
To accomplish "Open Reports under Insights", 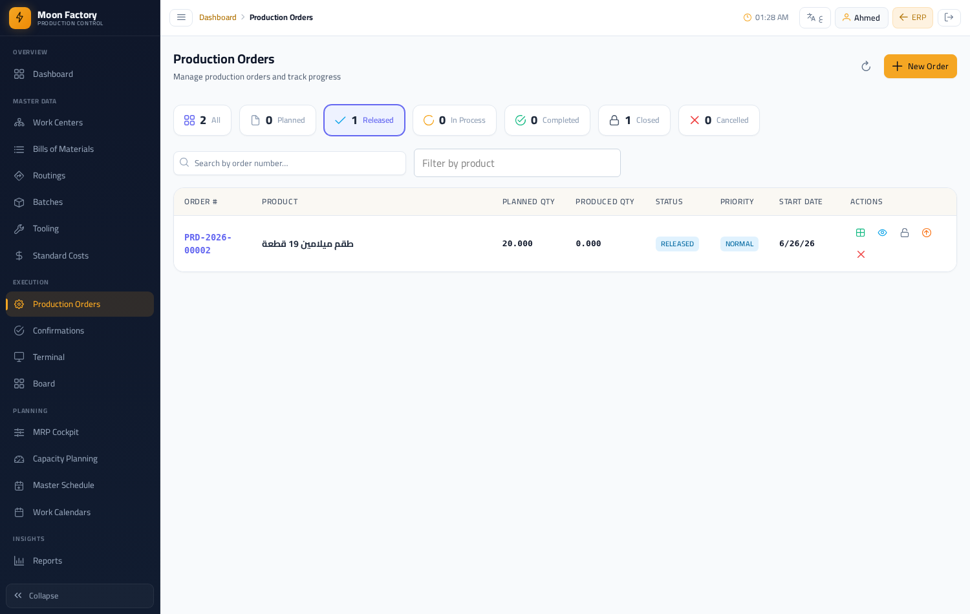I will [80, 561].
